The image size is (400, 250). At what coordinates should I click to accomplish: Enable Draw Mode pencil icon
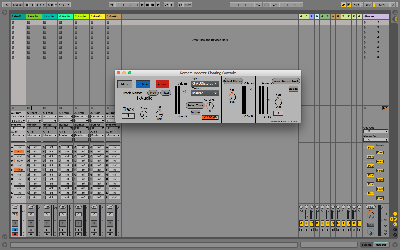coord(344,5)
